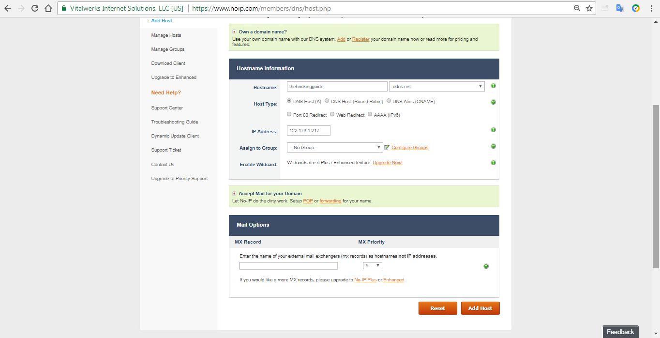Open the Chrome three-dot menu
Screen dimensions: 660x338
[651, 8]
